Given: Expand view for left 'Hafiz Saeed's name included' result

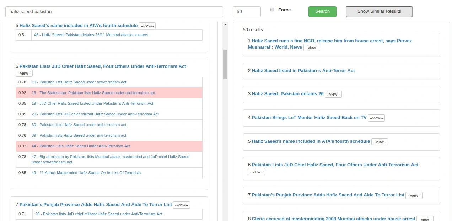Looking at the screenshot, I should coord(147,26).
